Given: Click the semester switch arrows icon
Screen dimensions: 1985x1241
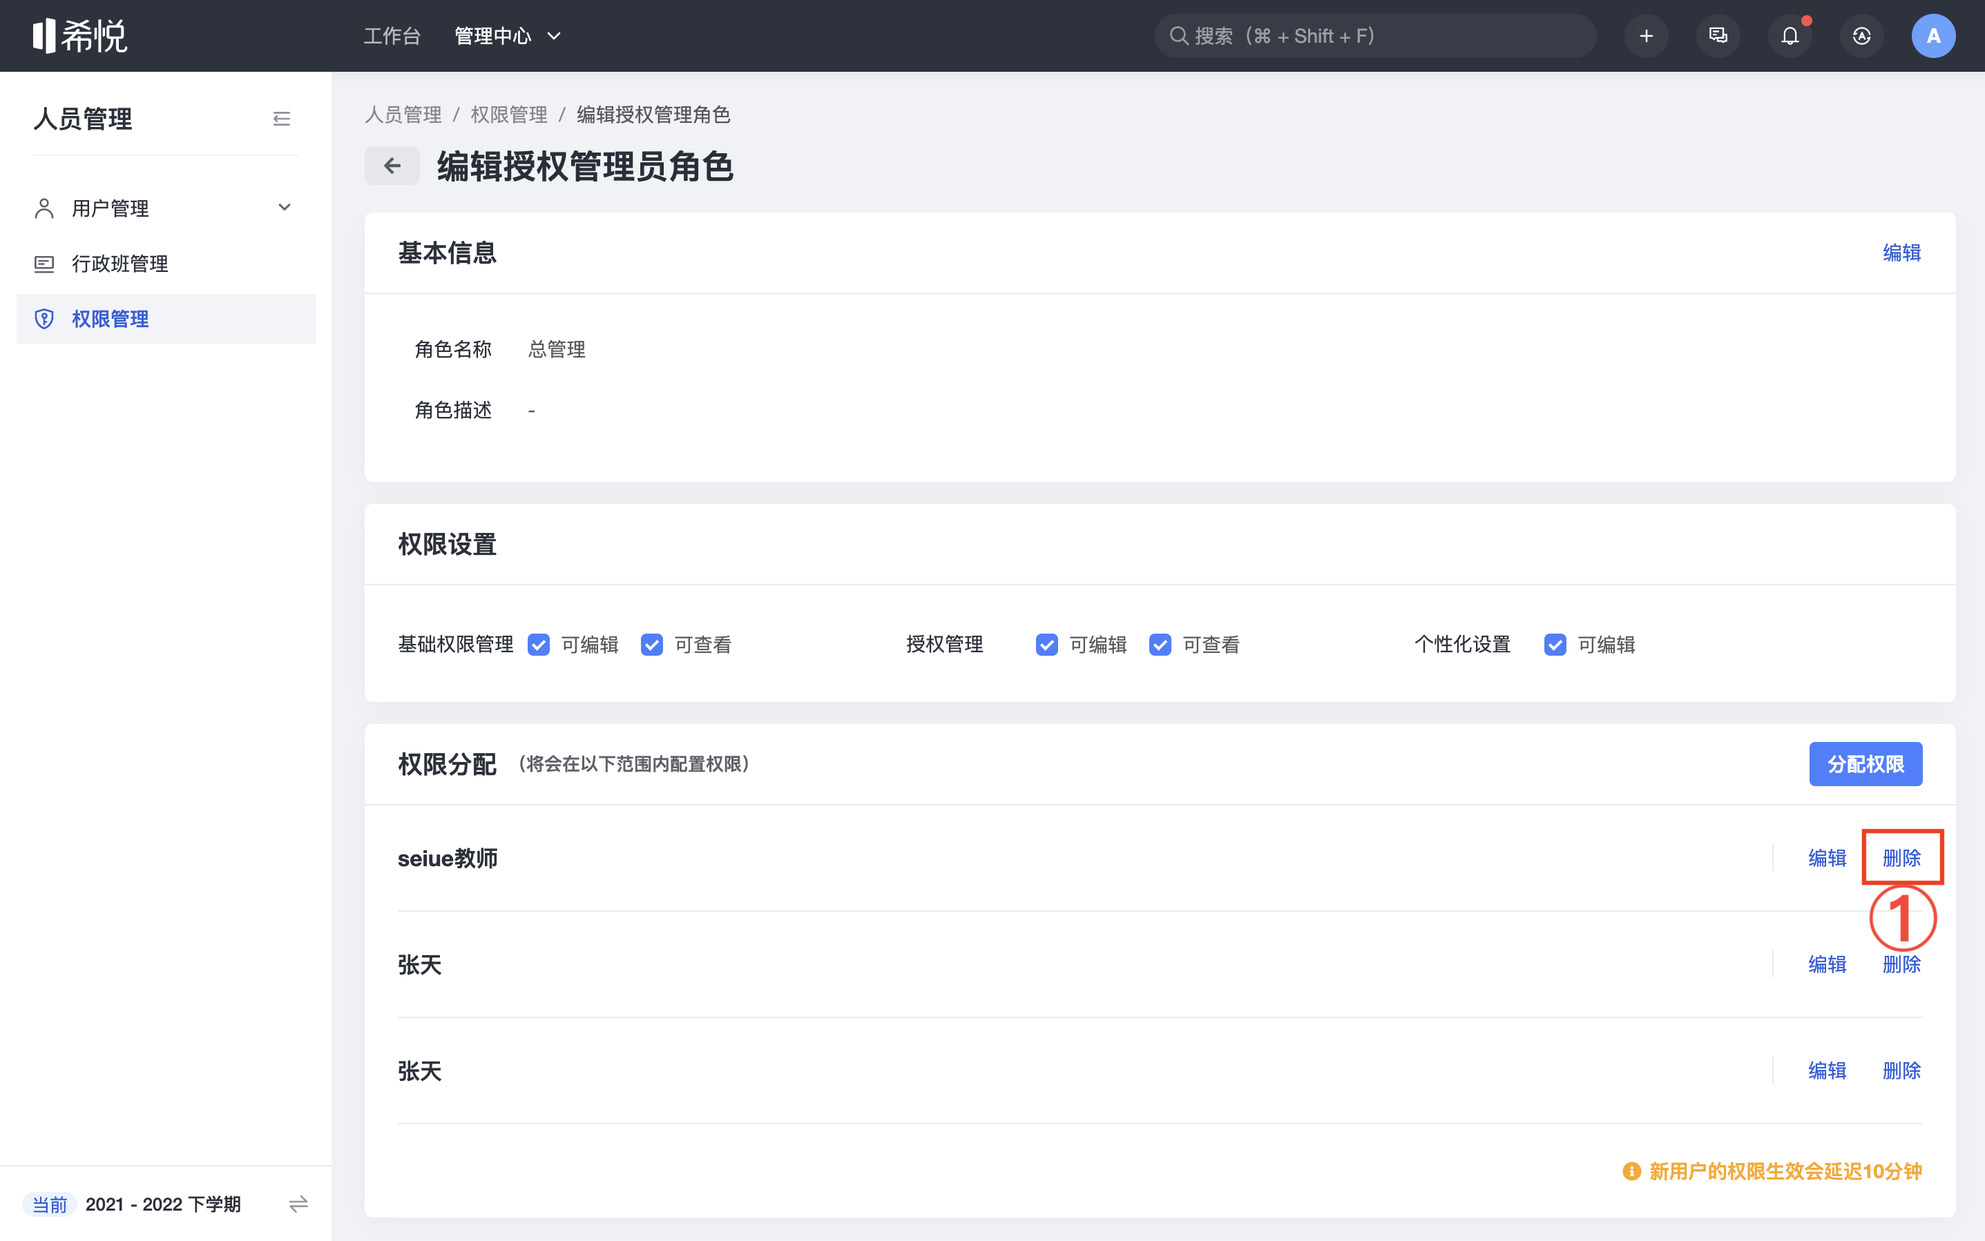Looking at the screenshot, I should coord(298,1203).
